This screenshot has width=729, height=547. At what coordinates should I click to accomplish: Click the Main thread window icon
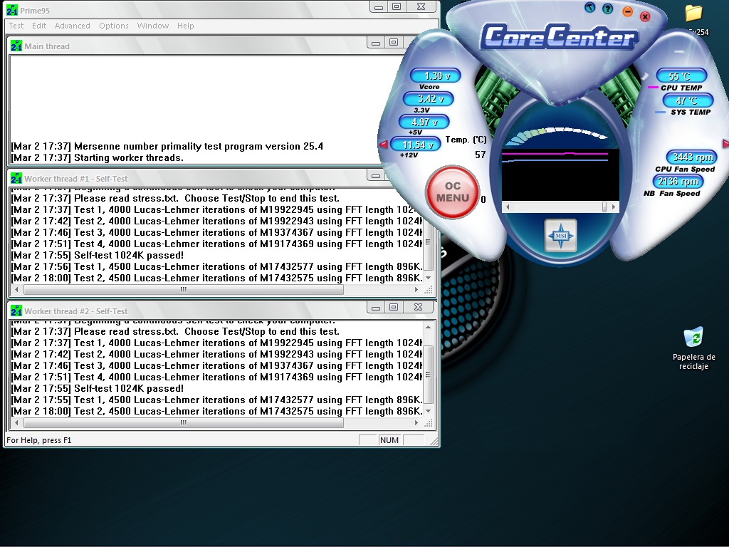point(16,46)
